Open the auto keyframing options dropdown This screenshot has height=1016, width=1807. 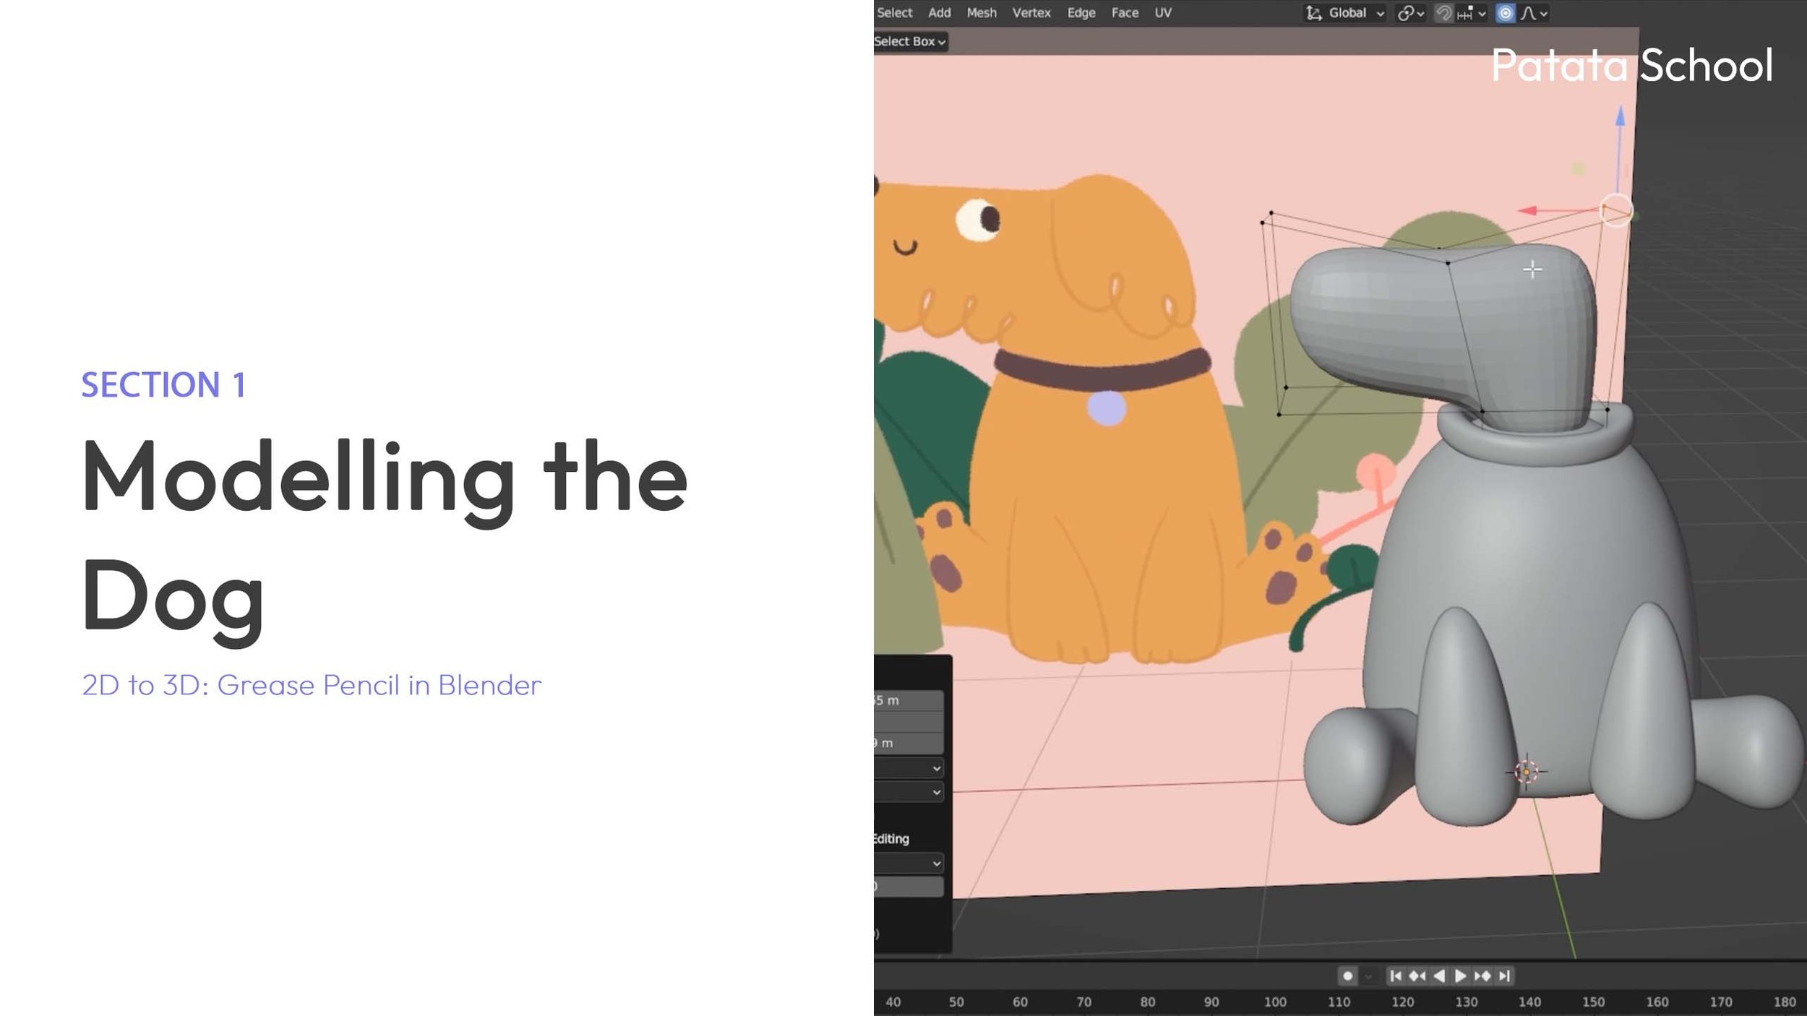click(x=1368, y=976)
